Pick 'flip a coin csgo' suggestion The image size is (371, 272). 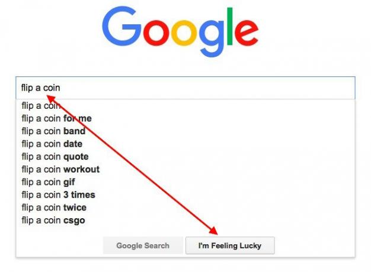185,221
